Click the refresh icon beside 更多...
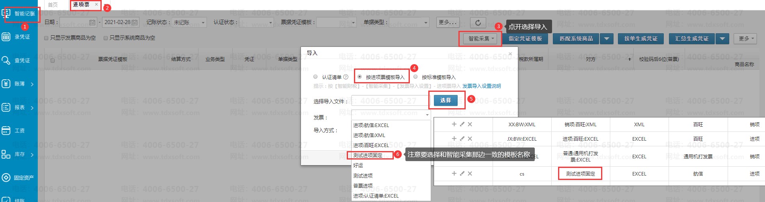This screenshot has height=202, width=765. coord(478,22)
